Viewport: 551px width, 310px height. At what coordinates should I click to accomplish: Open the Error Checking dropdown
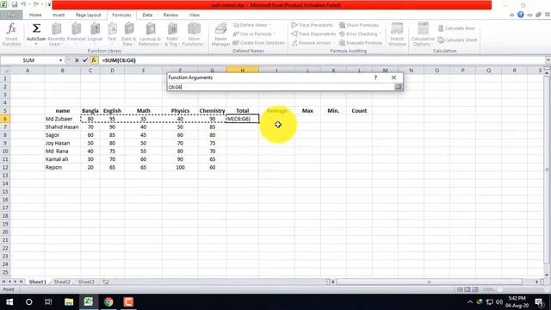[361, 34]
